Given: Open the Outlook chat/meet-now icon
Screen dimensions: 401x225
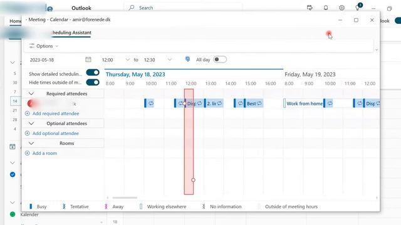Looking at the screenshot, I should 310,8.
